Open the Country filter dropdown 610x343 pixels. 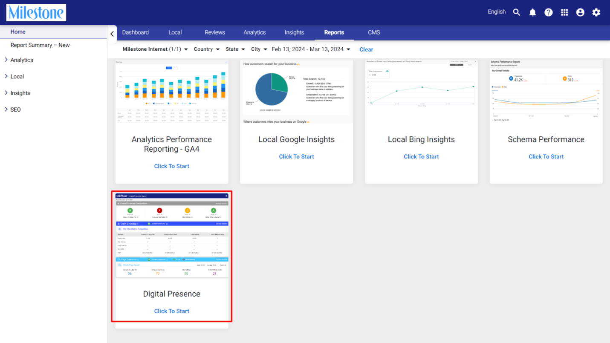tap(207, 49)
